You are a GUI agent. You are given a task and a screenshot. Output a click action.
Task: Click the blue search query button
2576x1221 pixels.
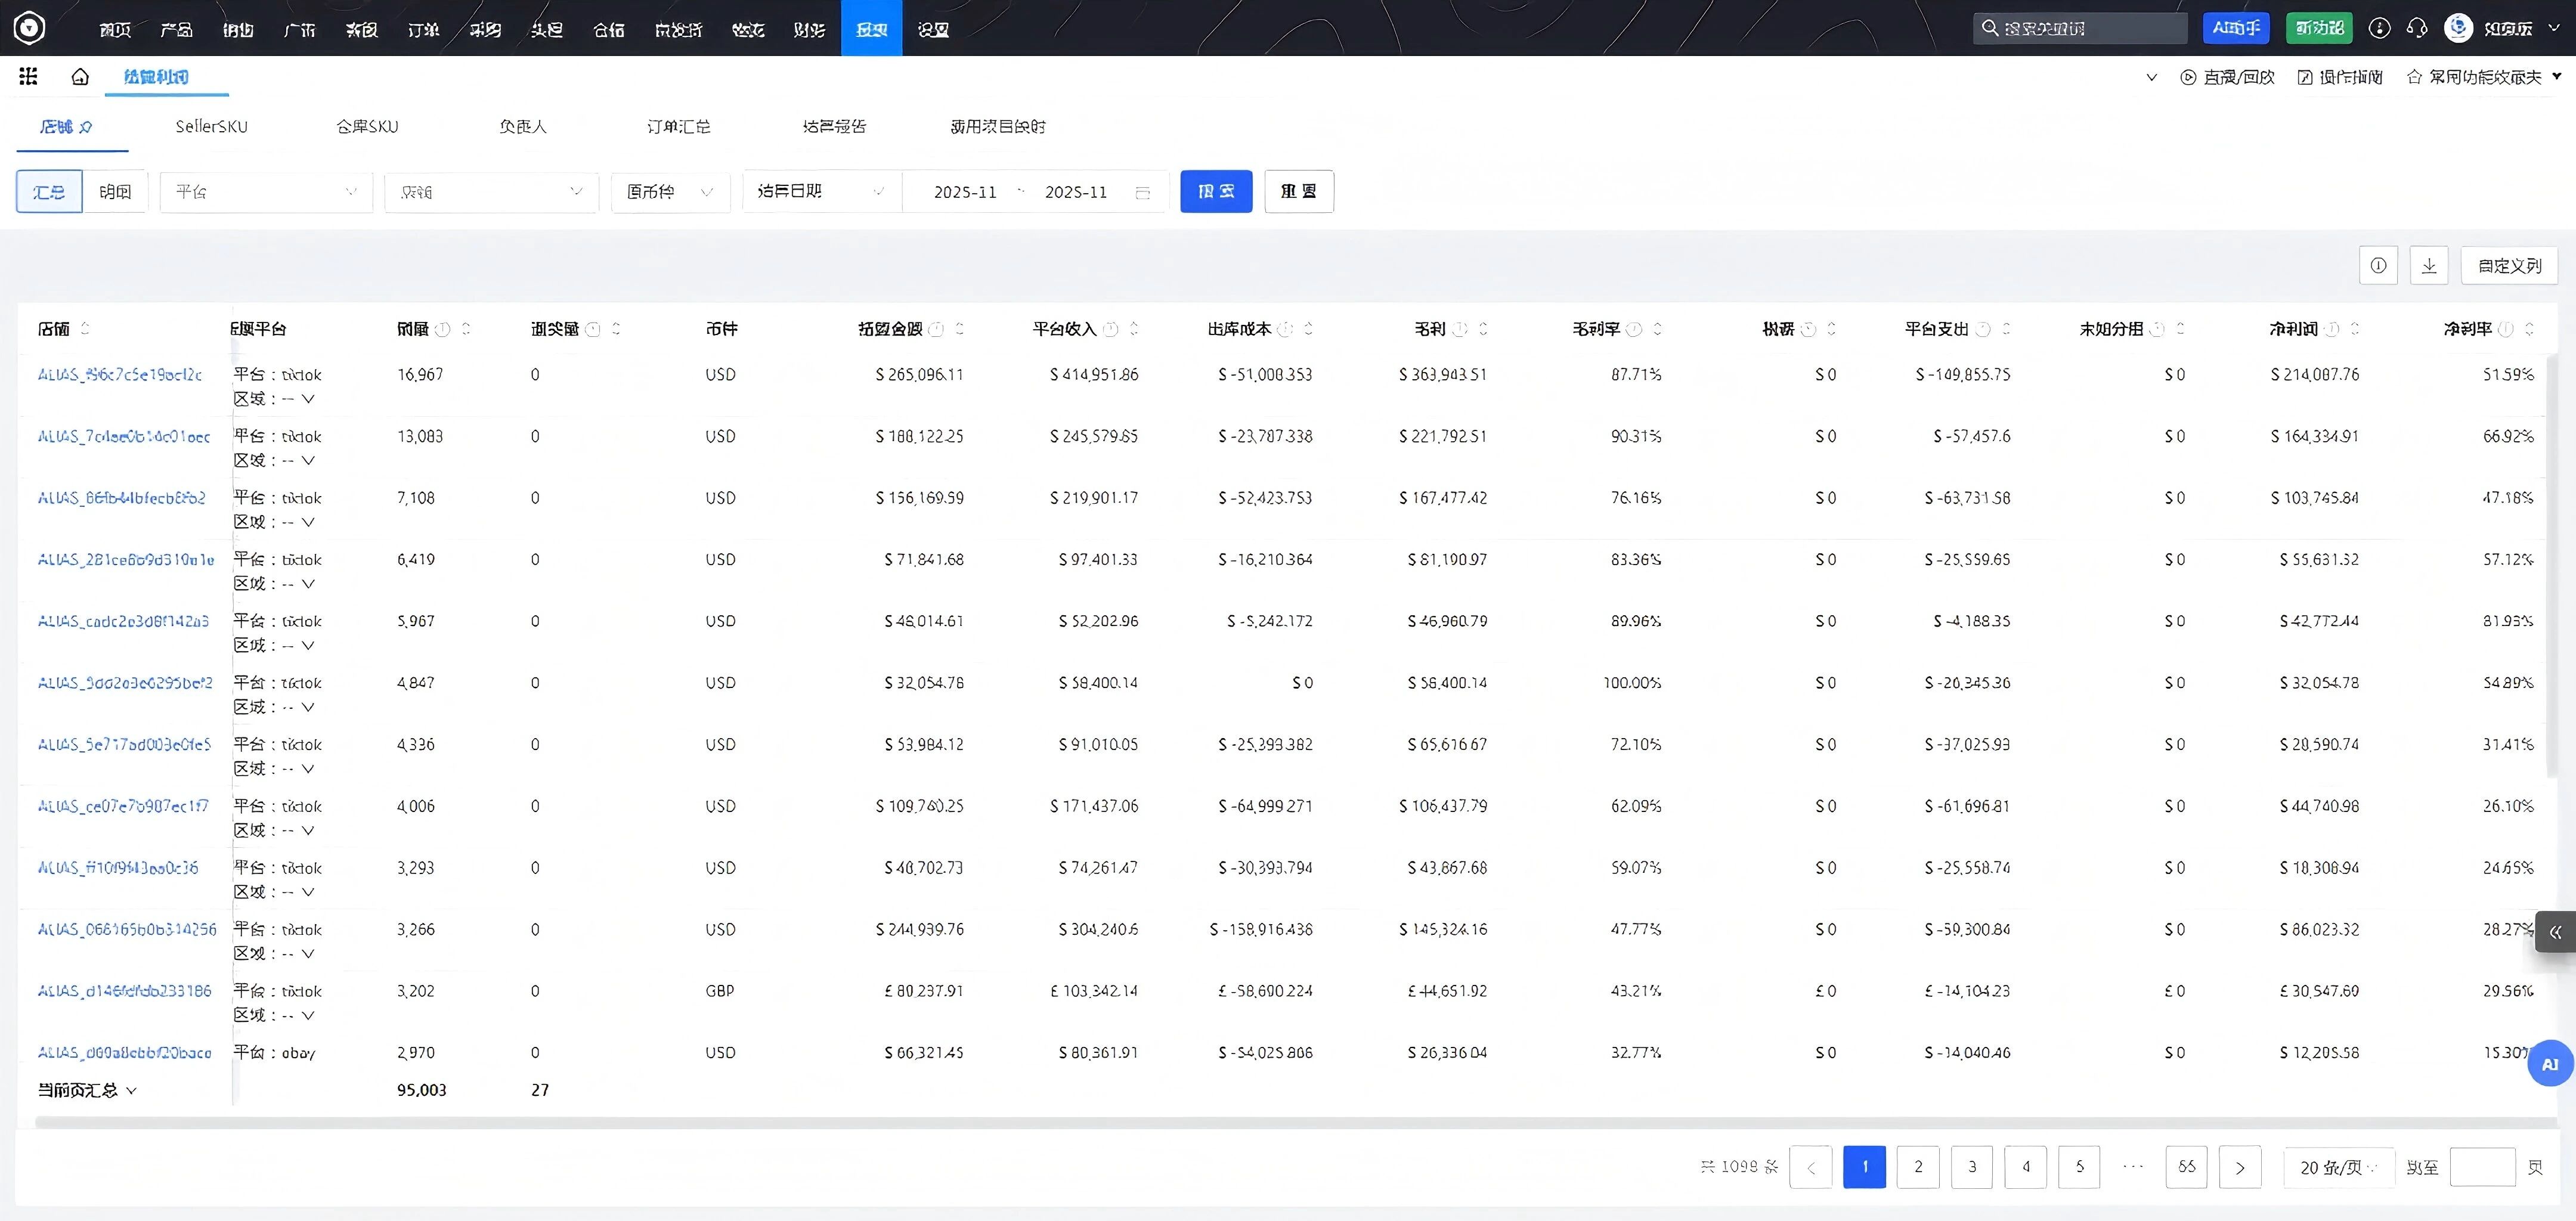pyautogui.click(x=1215, y=191)
